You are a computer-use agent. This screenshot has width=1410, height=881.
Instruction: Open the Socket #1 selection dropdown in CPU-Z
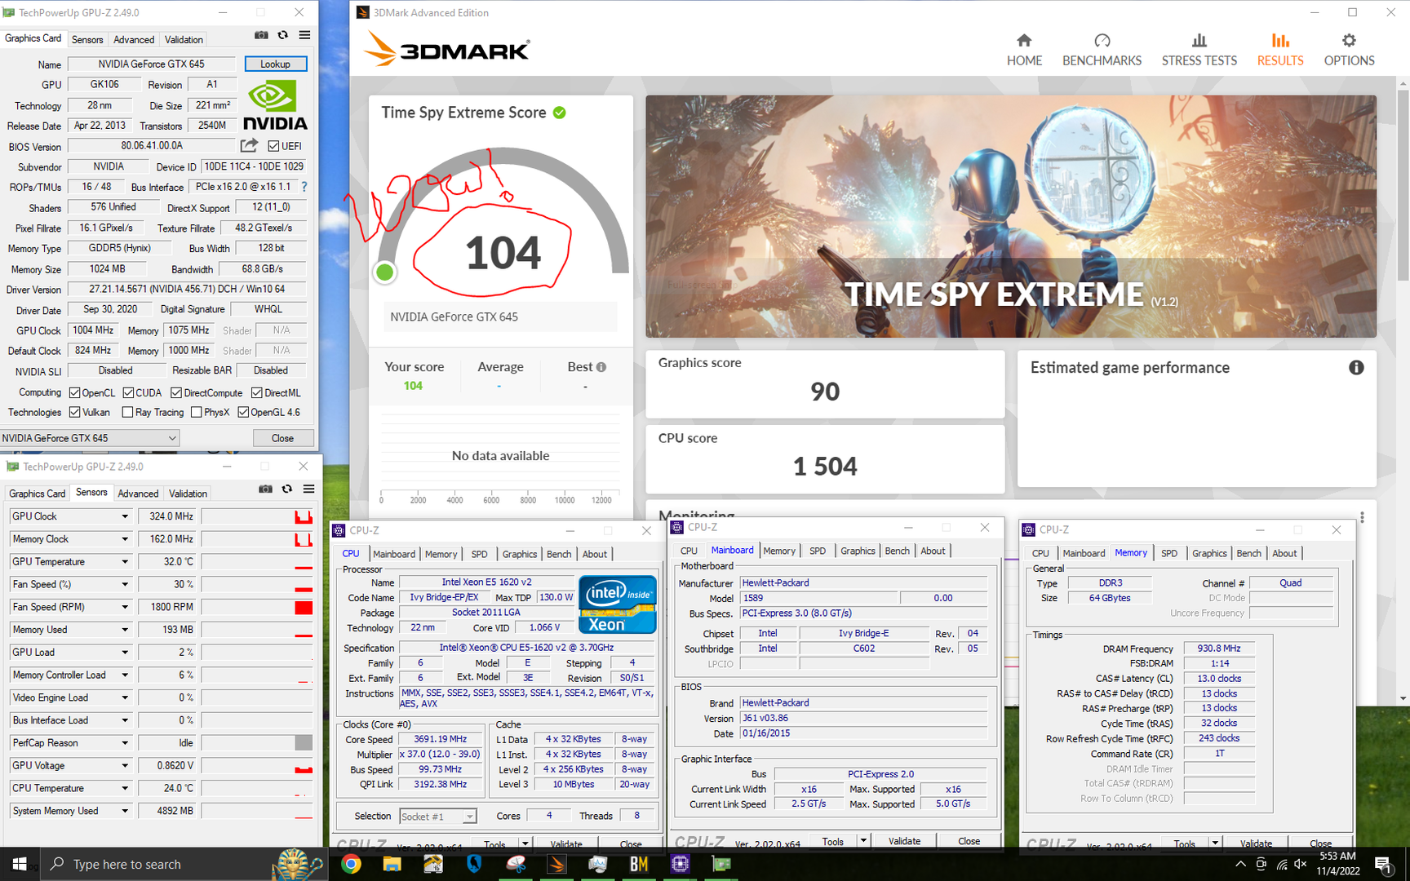(x=438, y=816)
